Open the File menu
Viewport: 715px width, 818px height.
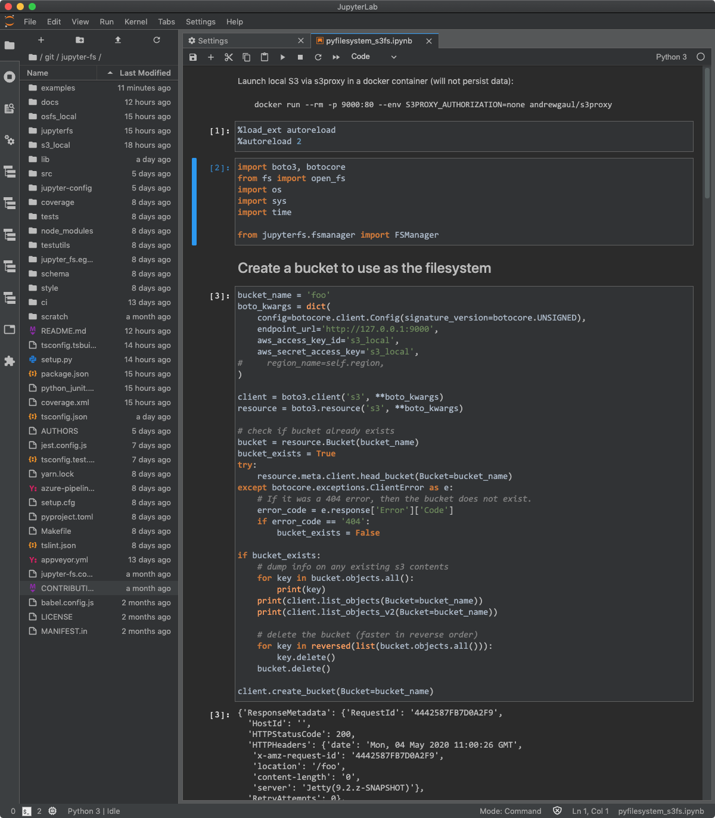[30, 21]
